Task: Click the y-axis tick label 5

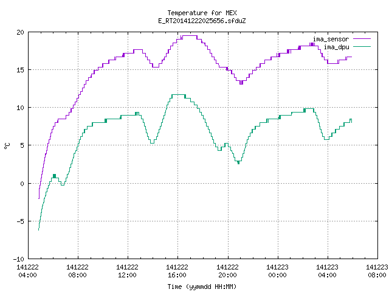Action: click(x=22, y=145)
